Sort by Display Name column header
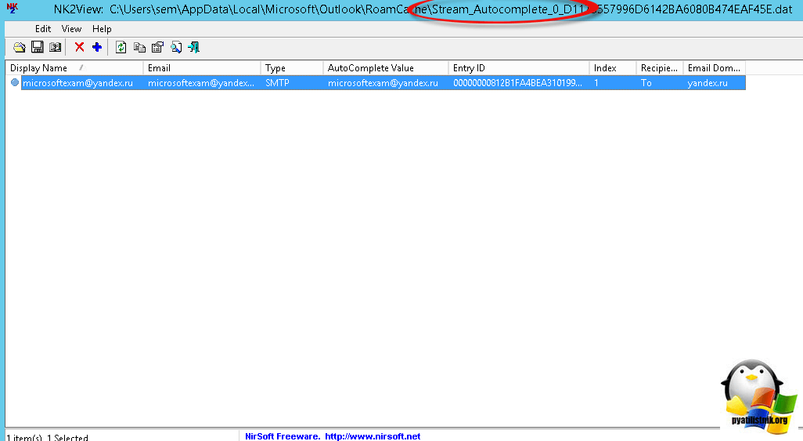The width and height of the screenshot is (803, 441). point(39,68)
